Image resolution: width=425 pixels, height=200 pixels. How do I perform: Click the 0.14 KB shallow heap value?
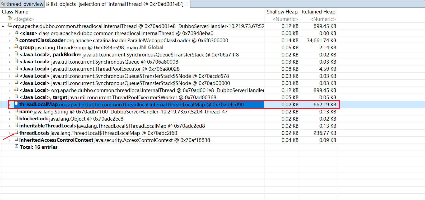pyautogui.click(x=290, y=40)
